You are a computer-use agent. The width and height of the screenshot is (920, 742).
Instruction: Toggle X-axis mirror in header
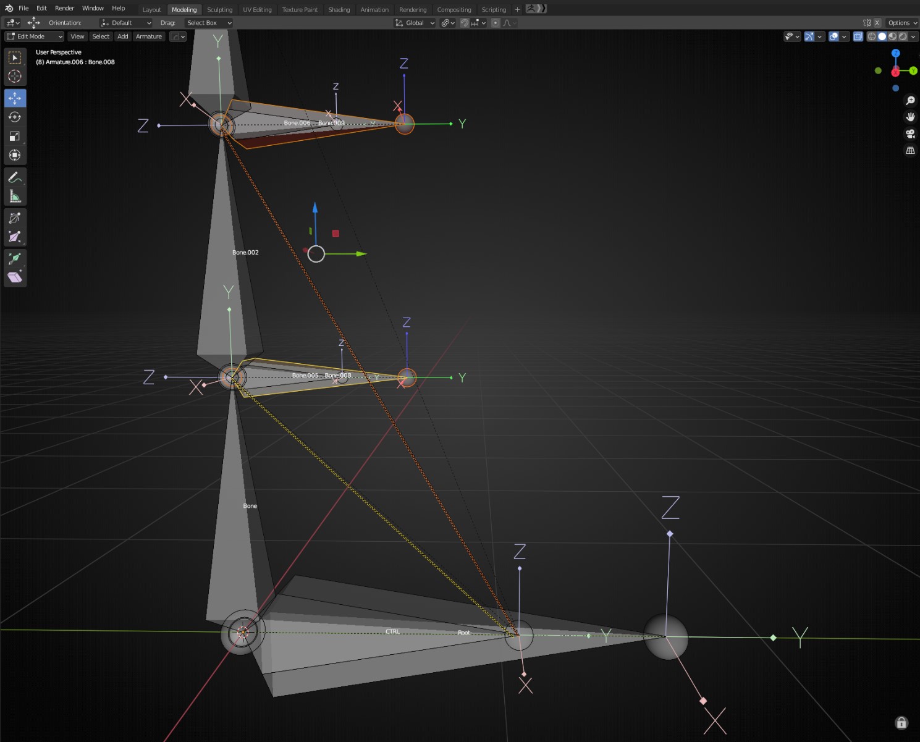[877, 23]
